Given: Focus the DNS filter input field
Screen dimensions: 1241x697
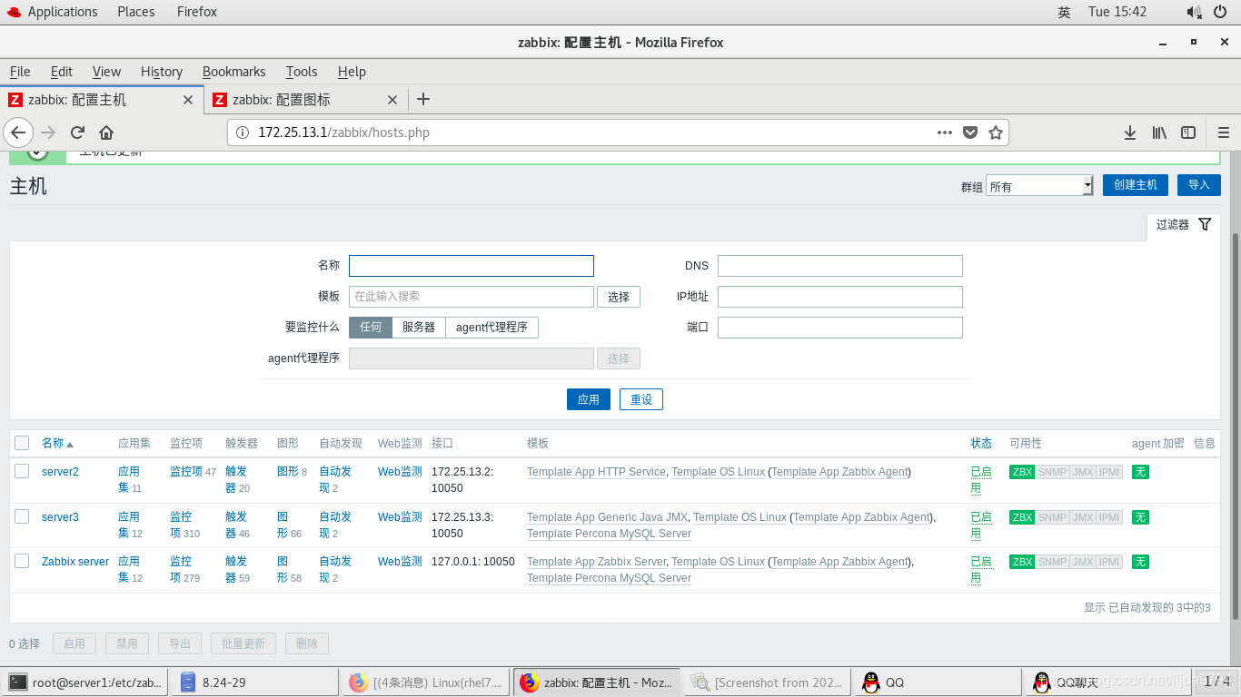Looking at the screenshot, I should [x=840, y=266].
